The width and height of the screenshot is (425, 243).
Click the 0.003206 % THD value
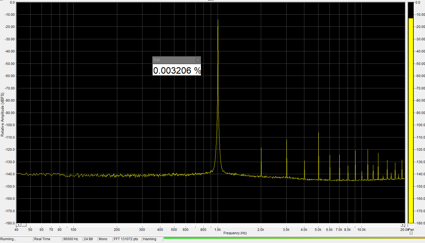tap(177, 70)
